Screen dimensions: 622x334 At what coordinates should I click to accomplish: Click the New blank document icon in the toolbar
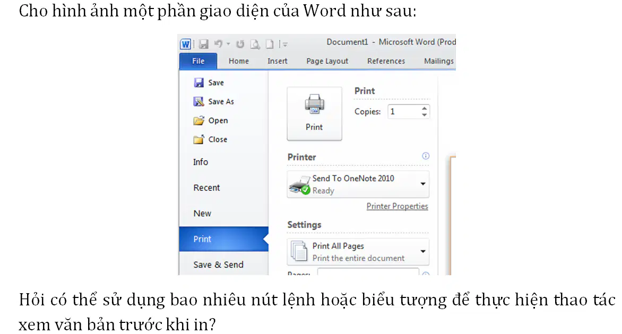pos(270,44)
